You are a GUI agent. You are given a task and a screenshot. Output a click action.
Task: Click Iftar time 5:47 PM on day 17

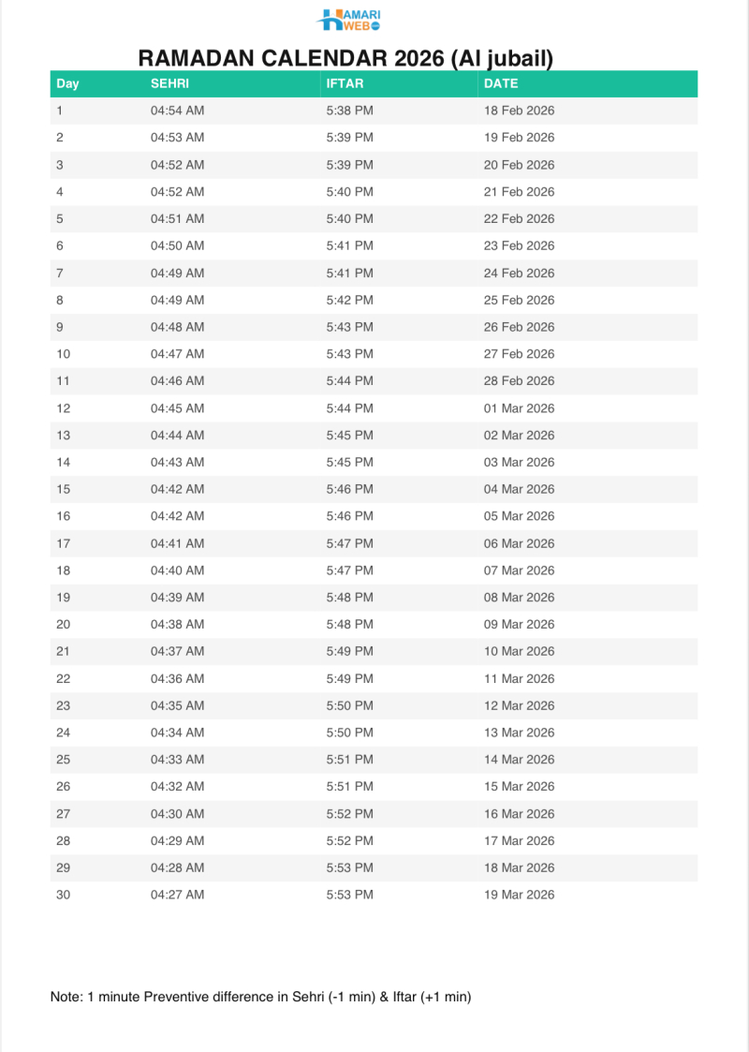click(349, 543)
